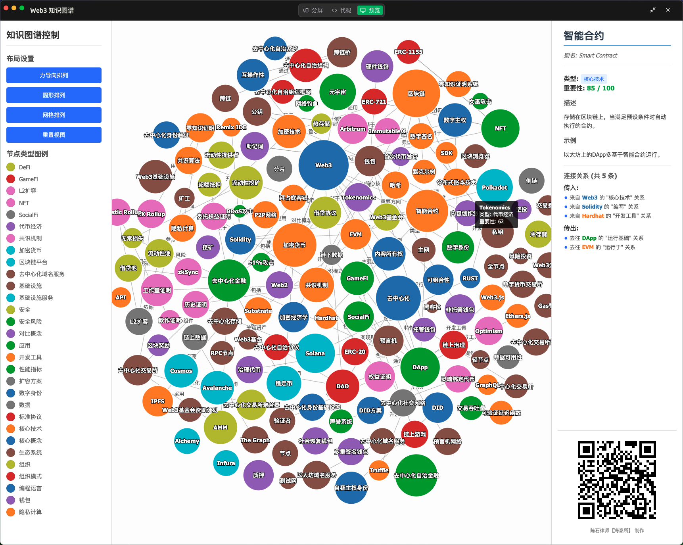Select the NFT graph node

[501, 129]
